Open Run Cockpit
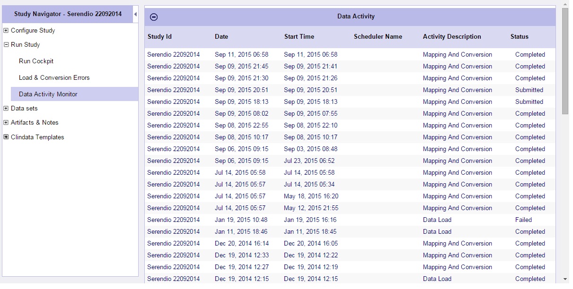This screenshot has height=289, width=573. tap(36, 61)
